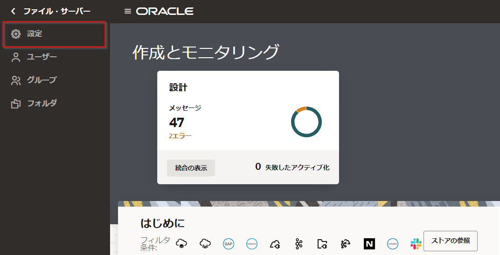Select the cloud with plug filter icon
The height and width of the screenshot is (255, 500).
(275, 244)
